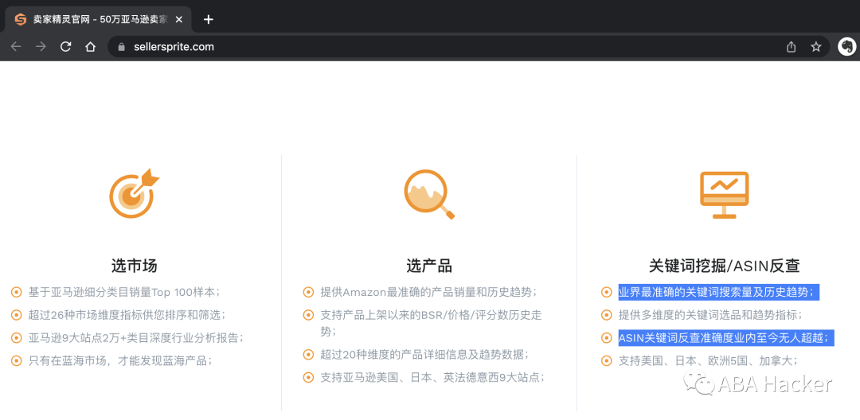Click bullet icon beside 支持亚马逊美国、日本、英法德意西
The width and height of the screenshot is (860, 420).
pos(308,377)
